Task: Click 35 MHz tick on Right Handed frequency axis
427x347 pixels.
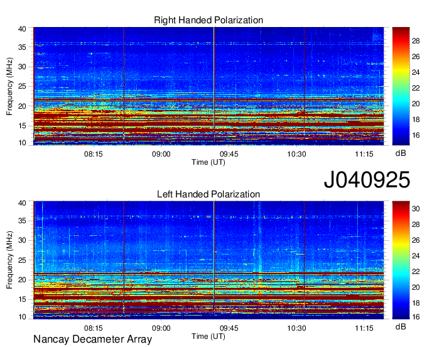Action: click(22, 47)
